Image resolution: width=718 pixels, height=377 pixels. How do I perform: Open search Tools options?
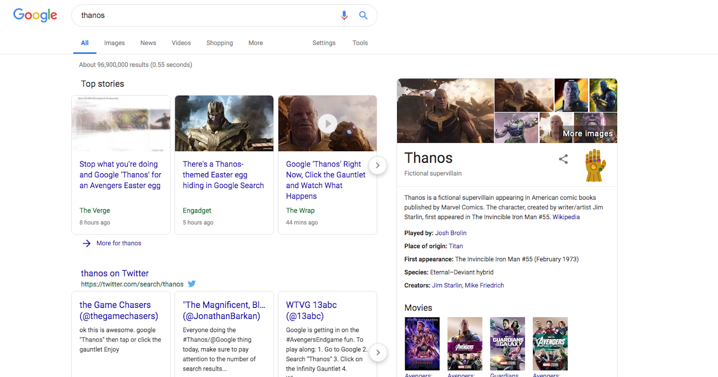[360, 43]
